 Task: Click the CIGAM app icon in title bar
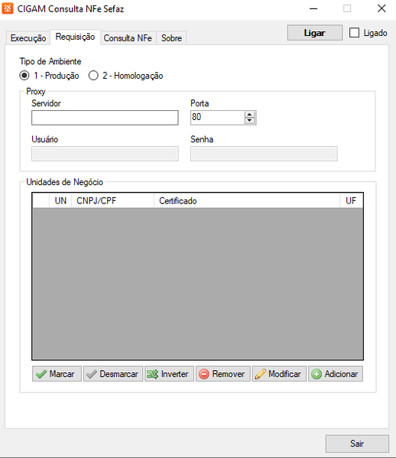click(x=8, y=8)
